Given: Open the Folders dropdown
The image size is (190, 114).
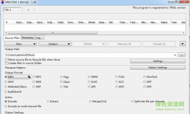Looking at the screenshot, I should [x=55, y=44].
